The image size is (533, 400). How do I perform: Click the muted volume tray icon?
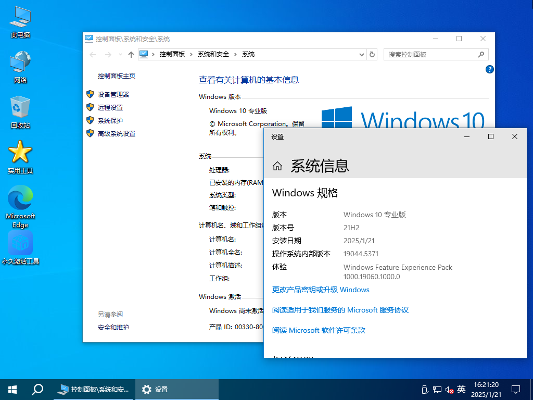[449, 390]
